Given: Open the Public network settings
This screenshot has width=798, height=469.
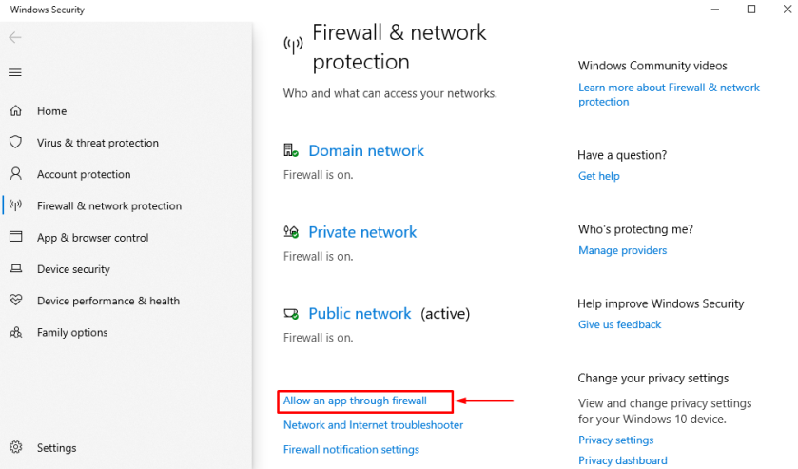Looking at the screenshot, I should [360, 313].
